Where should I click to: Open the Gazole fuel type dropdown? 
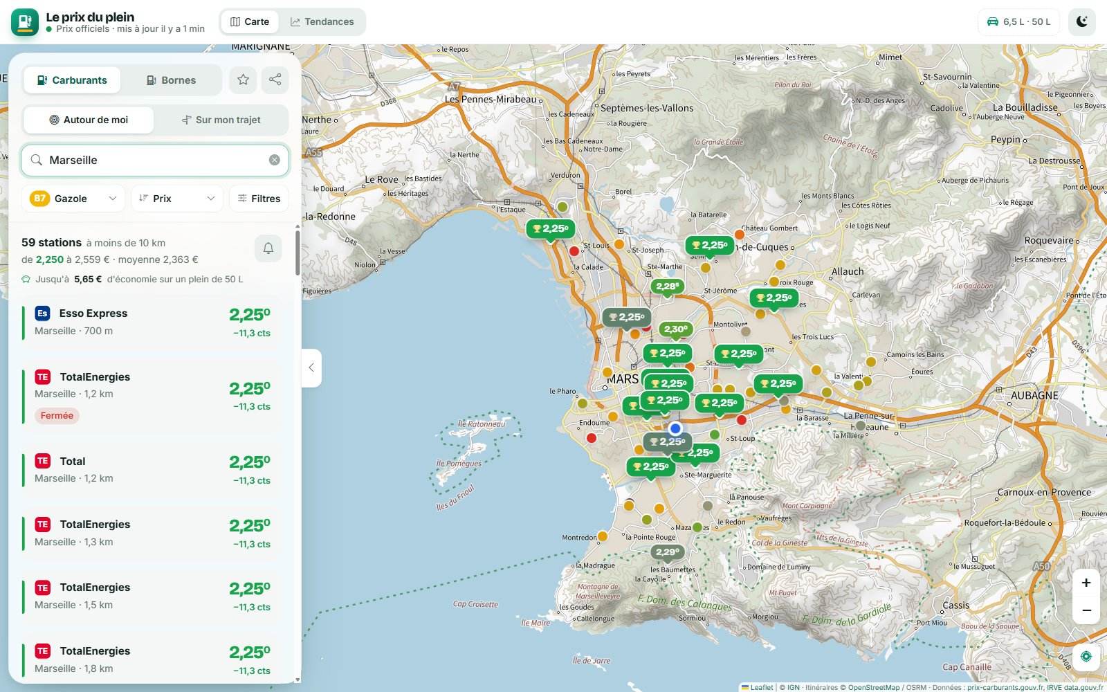(73, 199)
